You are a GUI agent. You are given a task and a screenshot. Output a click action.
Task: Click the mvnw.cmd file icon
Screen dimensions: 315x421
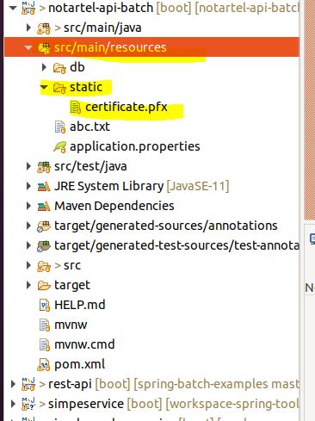tap(45, 345)
